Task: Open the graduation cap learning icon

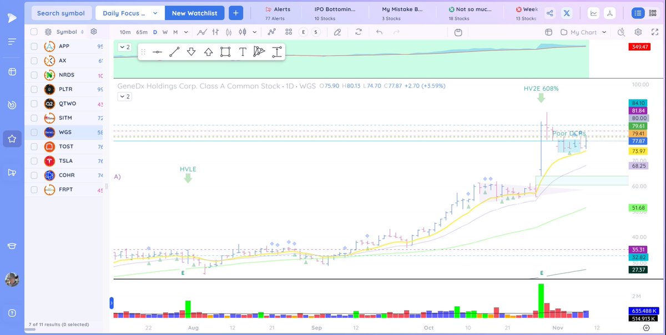Action: point(12,246)
